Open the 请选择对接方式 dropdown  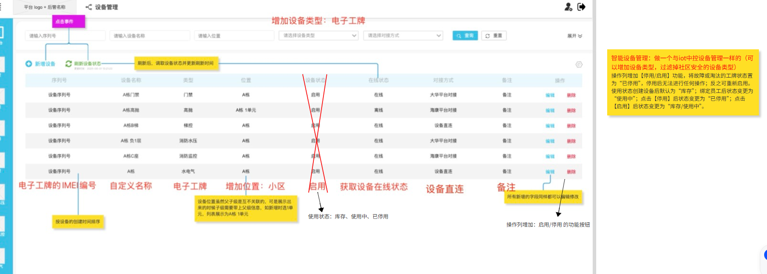pyautogui.click(x=403, y=35)
